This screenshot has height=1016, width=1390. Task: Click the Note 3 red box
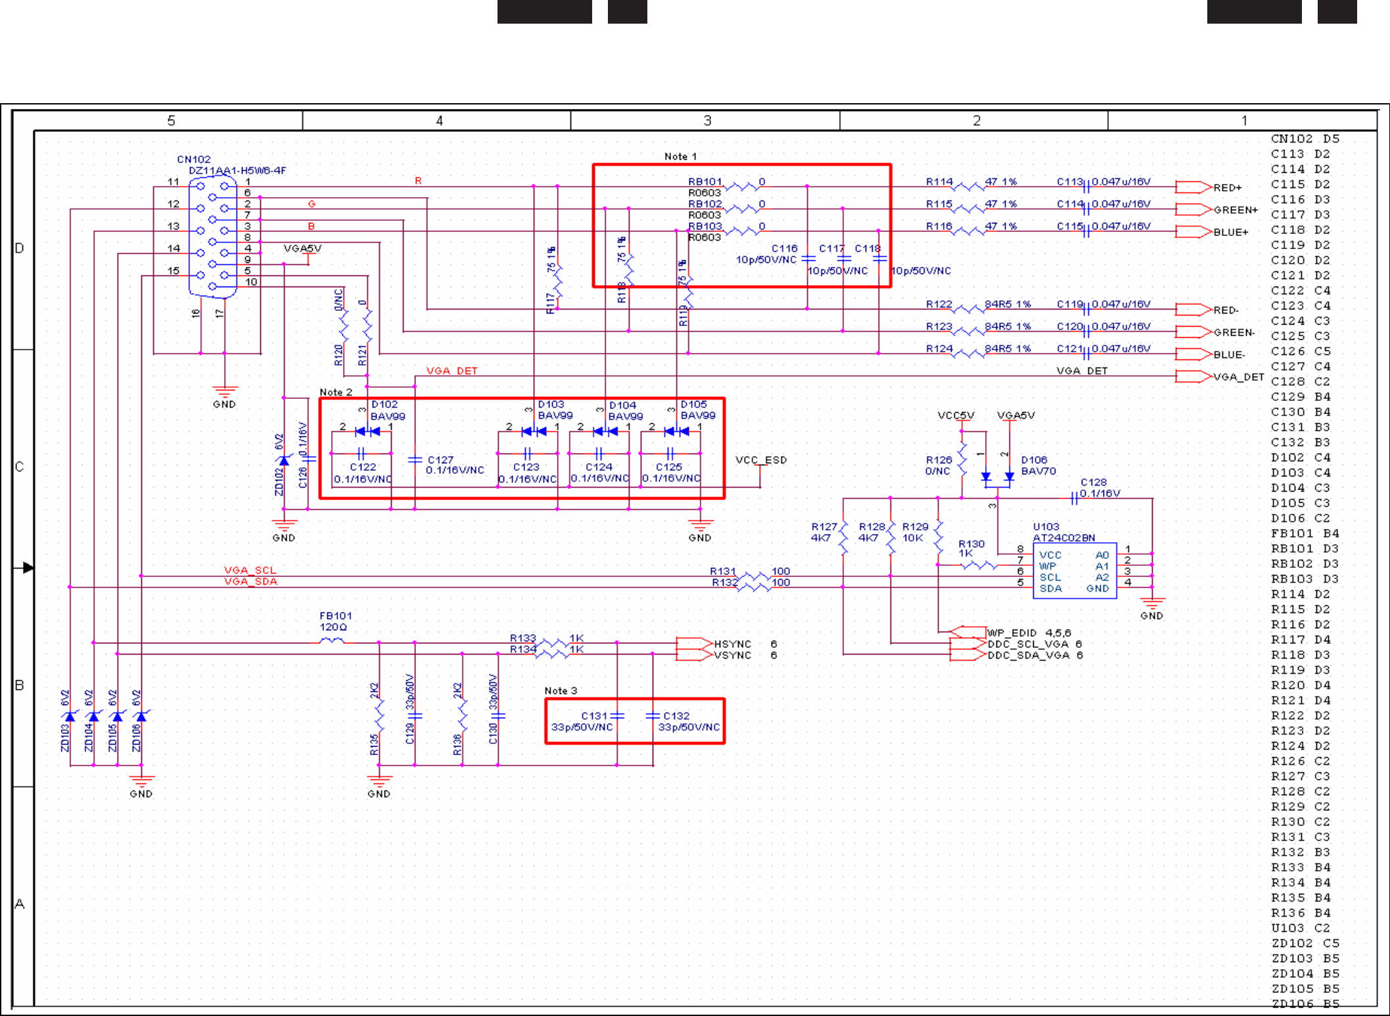tap(634, 721)
